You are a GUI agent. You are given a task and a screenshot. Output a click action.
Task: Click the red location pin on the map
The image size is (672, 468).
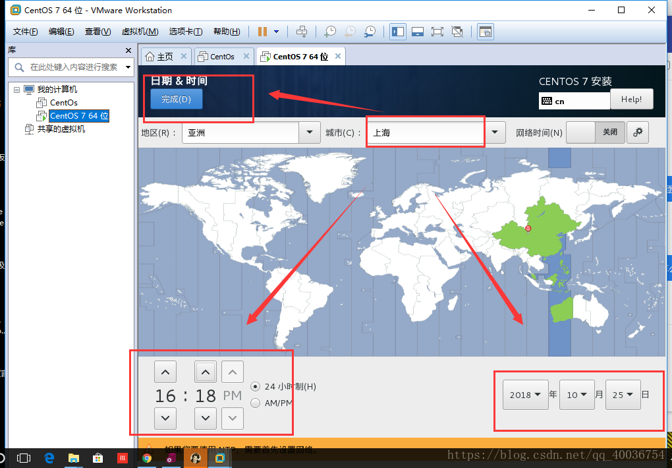point(528,229)
